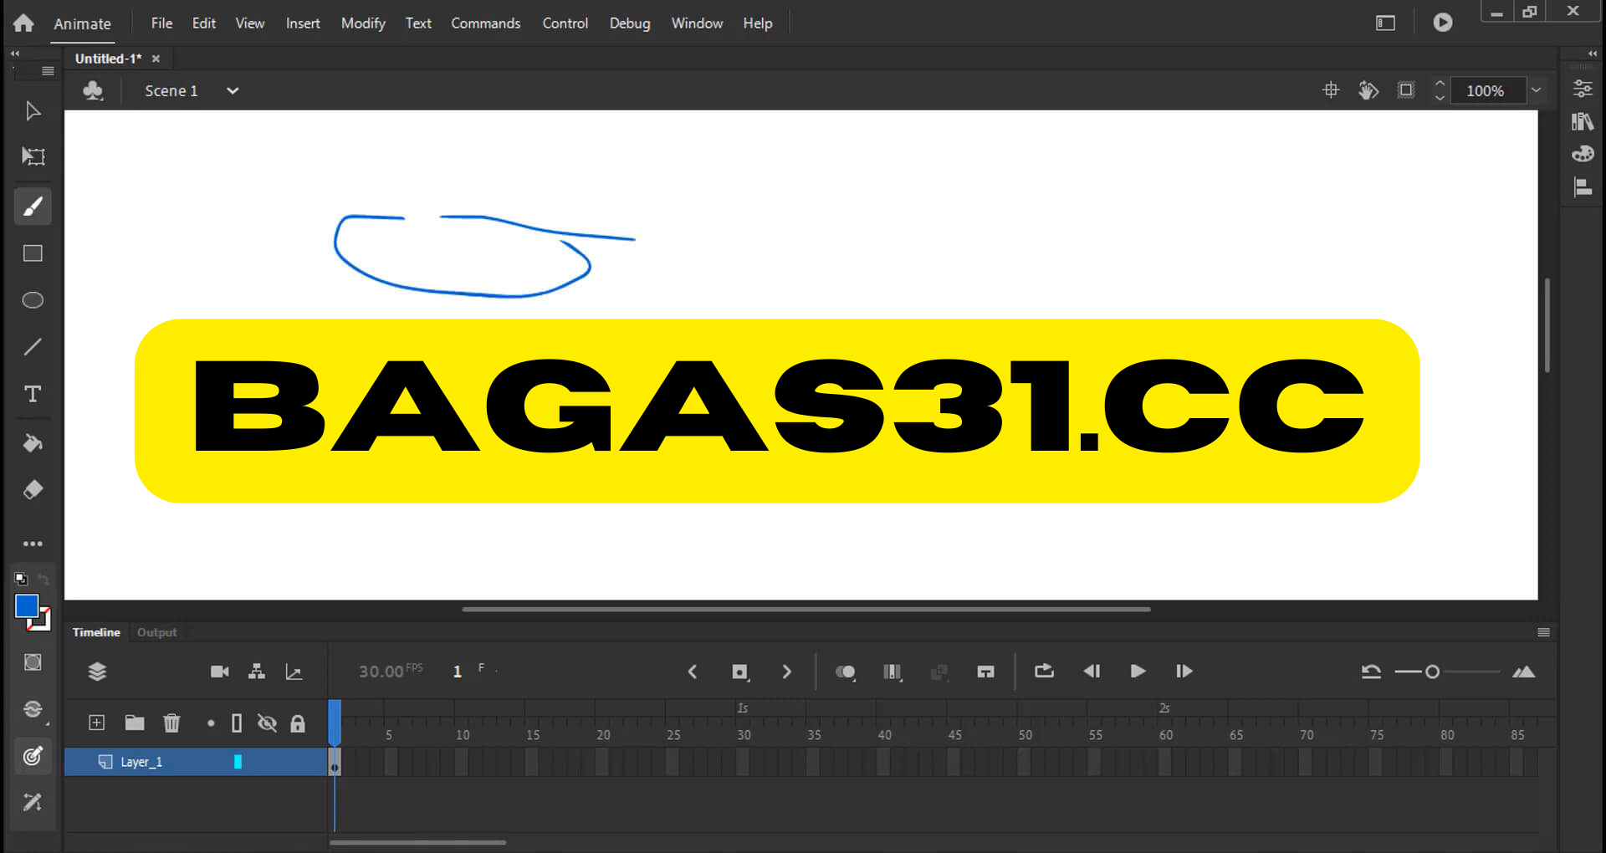Toggle Clip Content Outside Stage
The width and height of the screenshot is (1606, 853).
1406,90
